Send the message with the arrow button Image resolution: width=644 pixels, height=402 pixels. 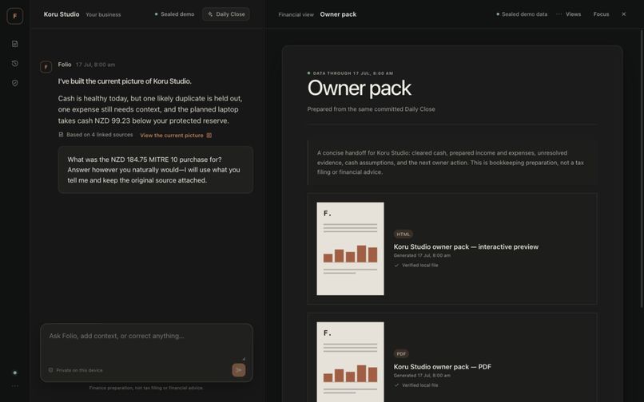click(239, 370)
